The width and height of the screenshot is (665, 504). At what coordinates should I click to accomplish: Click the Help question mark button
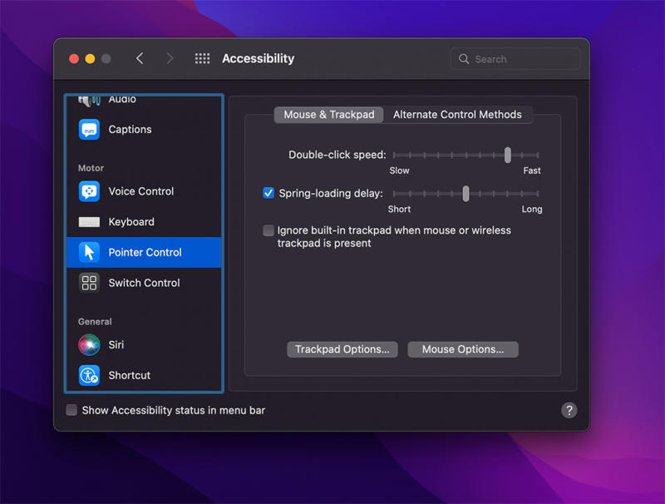pyautogui.click(x=569, y=410)
